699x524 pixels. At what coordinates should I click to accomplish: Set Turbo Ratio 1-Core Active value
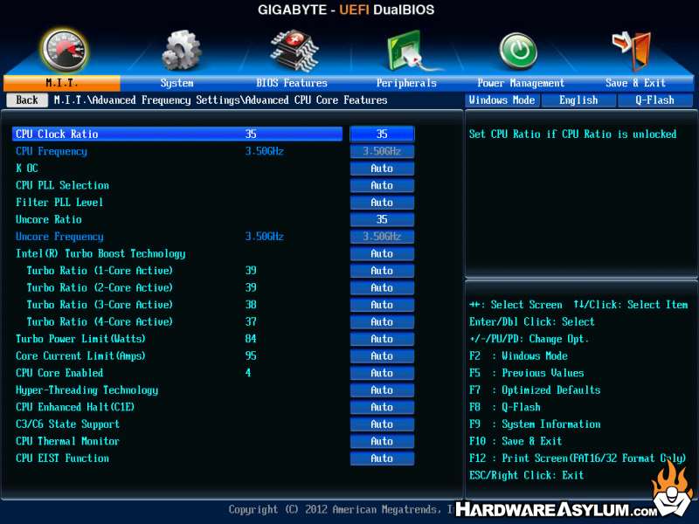coord(382,271)
